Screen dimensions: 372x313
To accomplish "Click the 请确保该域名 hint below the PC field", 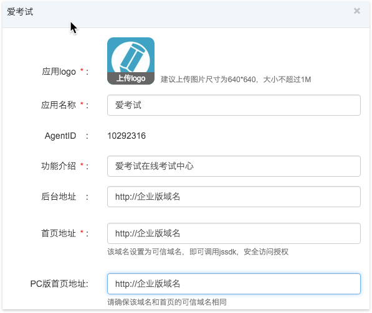I will (167, 302).
